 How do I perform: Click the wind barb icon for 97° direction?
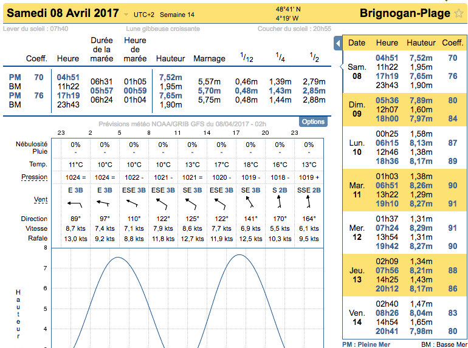click(105, 204)
